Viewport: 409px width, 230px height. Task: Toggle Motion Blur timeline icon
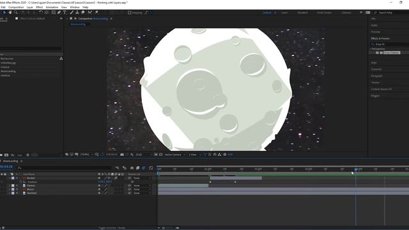click(x=143, y=168)
